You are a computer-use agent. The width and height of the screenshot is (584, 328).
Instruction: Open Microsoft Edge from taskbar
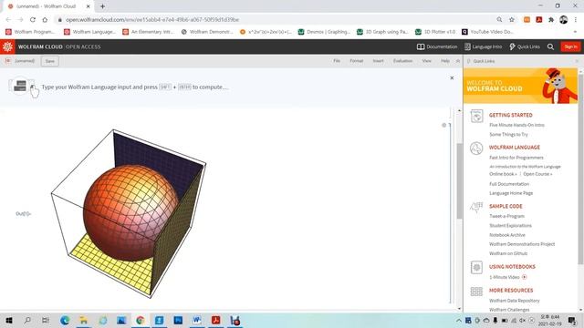click(65, 320)
